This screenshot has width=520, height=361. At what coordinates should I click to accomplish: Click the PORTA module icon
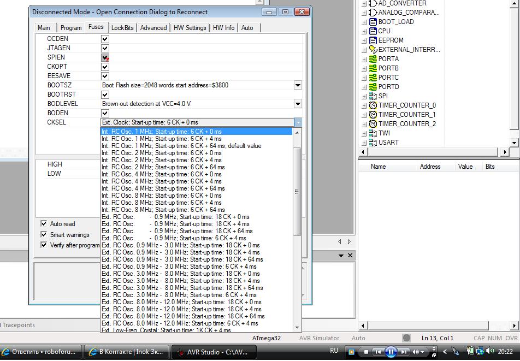373,59
